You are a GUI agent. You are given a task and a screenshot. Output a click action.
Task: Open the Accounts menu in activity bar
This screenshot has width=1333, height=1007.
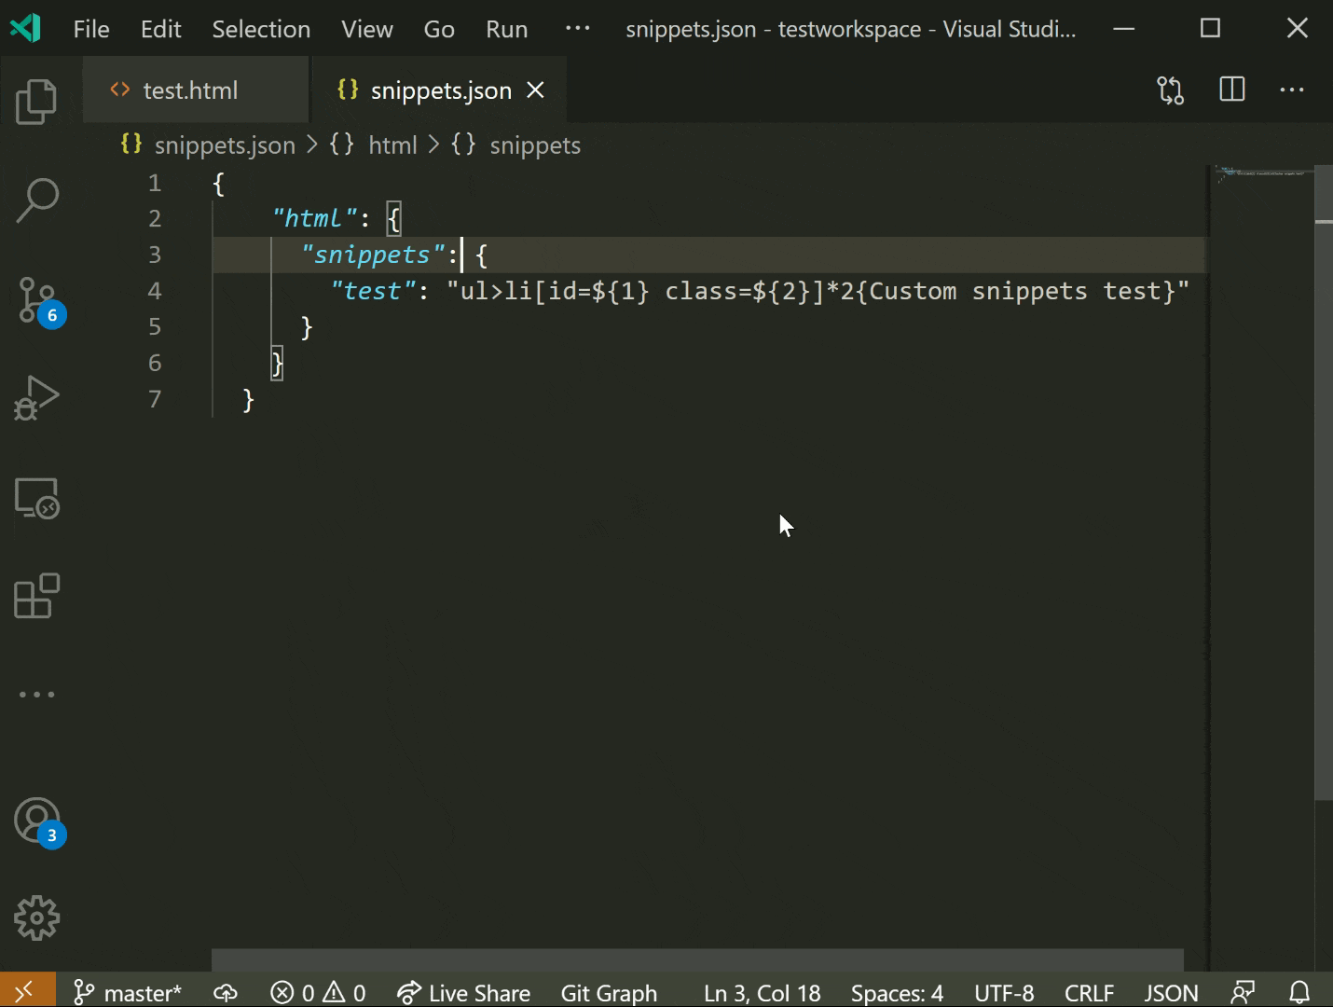tap(36, 821)
